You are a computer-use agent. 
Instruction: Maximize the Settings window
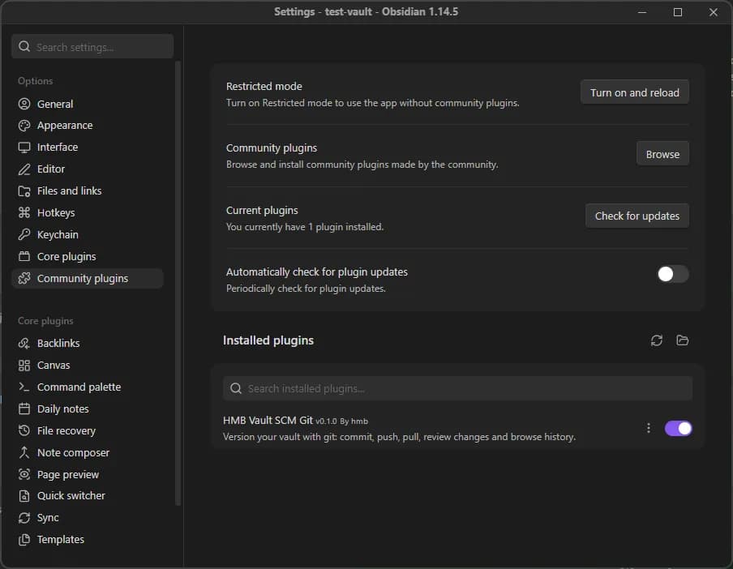(677, 12)
